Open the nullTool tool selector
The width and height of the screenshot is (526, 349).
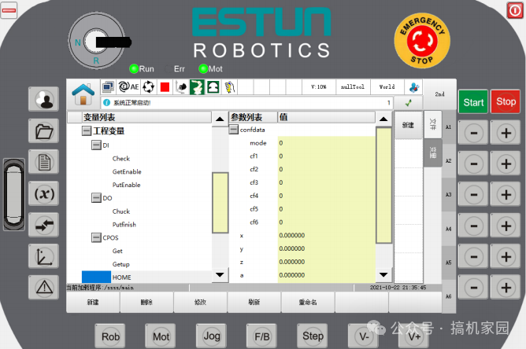(x=353, y=87)
